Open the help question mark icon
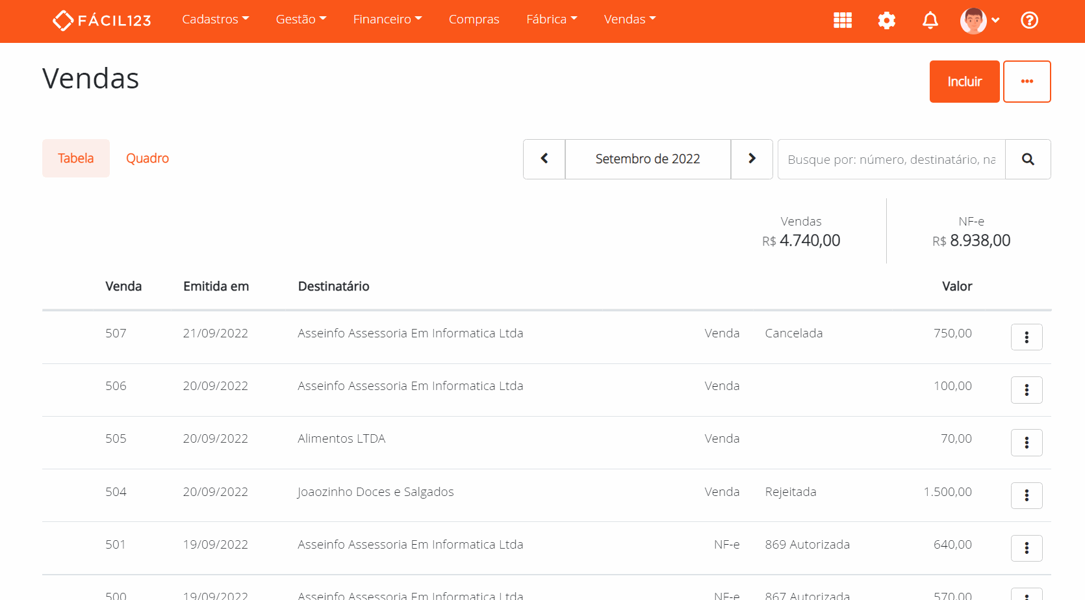 [1029, 21]
